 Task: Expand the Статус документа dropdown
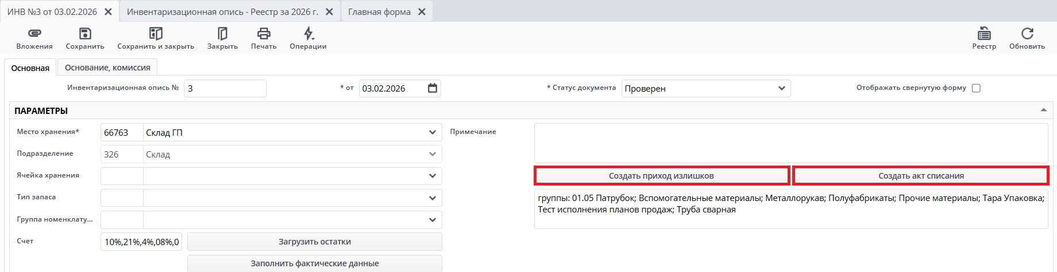click(781, 88)
